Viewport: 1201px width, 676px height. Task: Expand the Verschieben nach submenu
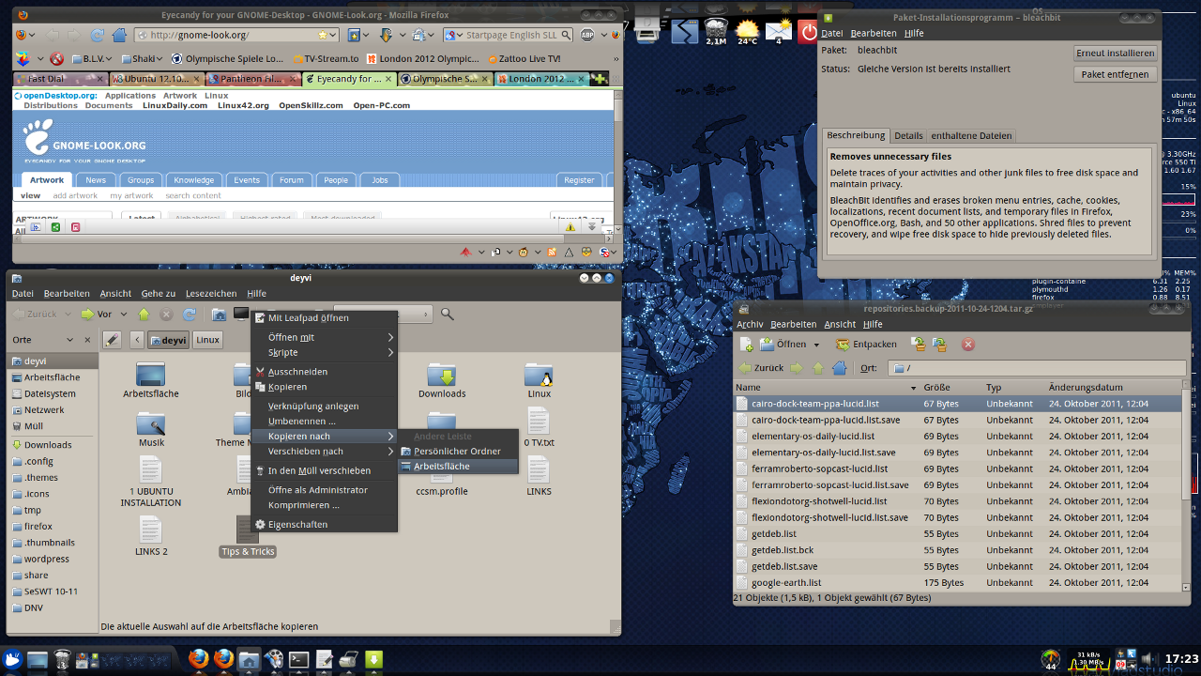tap(324, 451)
